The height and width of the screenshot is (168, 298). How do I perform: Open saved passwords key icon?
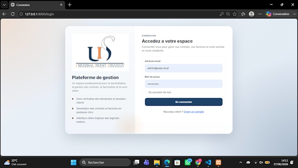click(x=221, y=14)
